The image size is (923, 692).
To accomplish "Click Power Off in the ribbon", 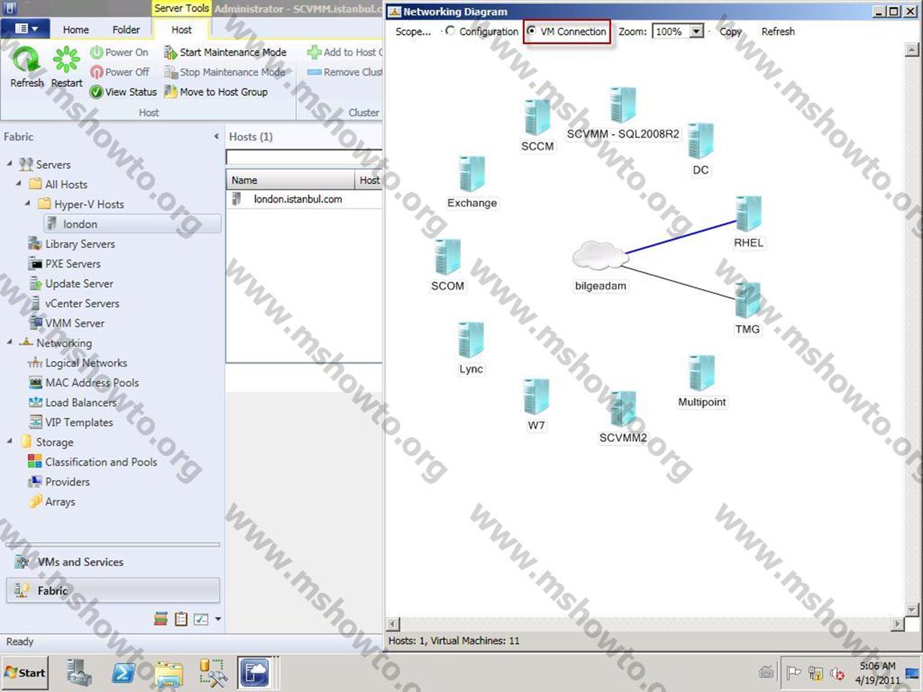I will coord(119,72).
